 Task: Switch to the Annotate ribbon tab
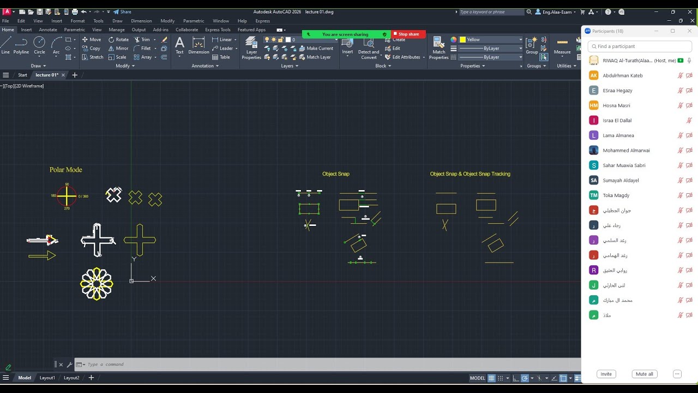48,29
